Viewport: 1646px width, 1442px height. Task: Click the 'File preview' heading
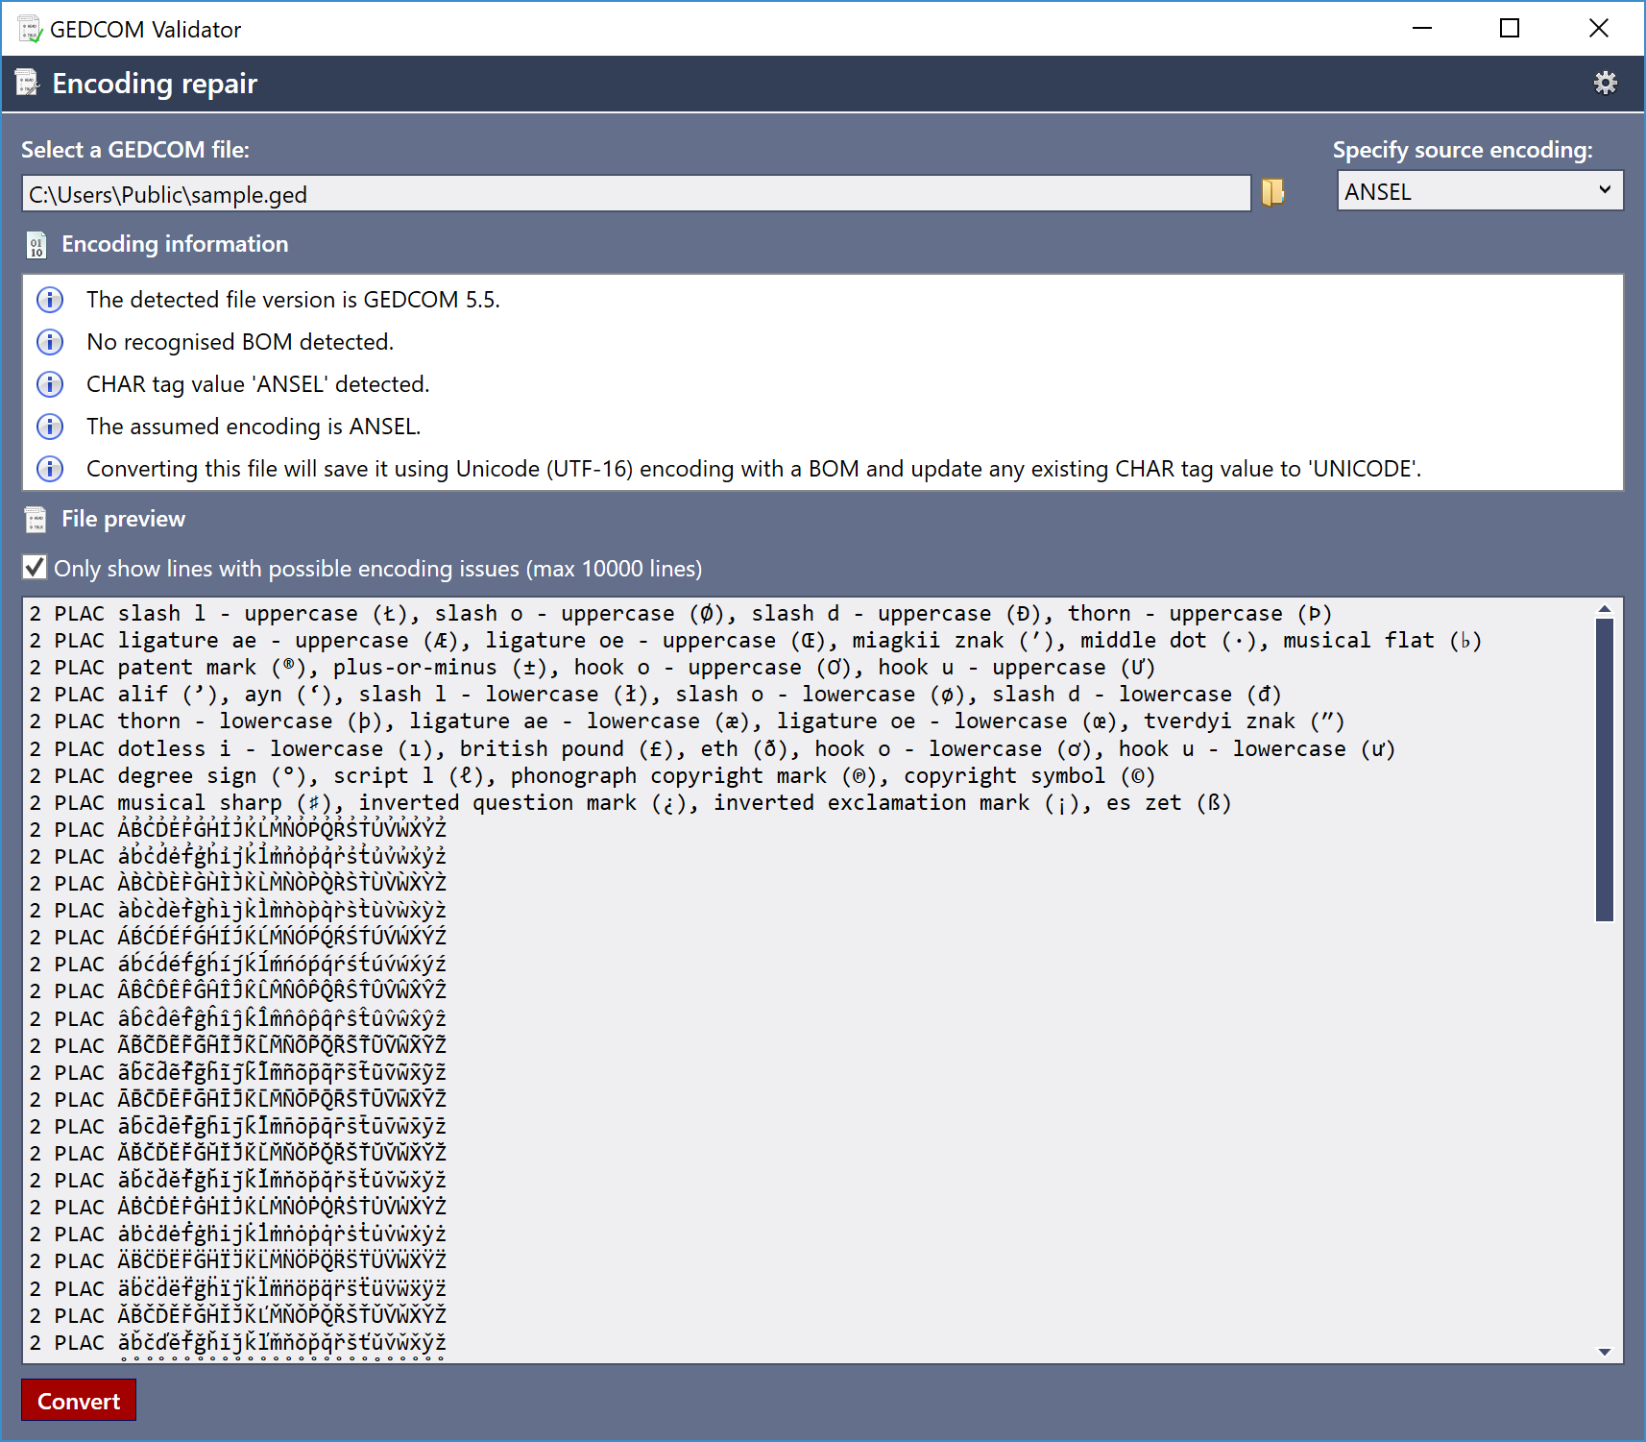[x=123, y=519]
